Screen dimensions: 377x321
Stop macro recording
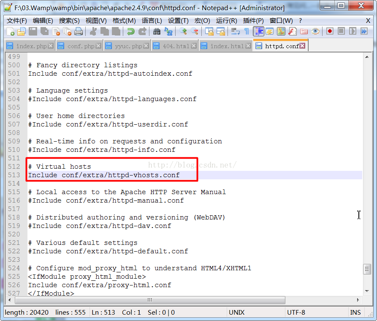(341, 32)
